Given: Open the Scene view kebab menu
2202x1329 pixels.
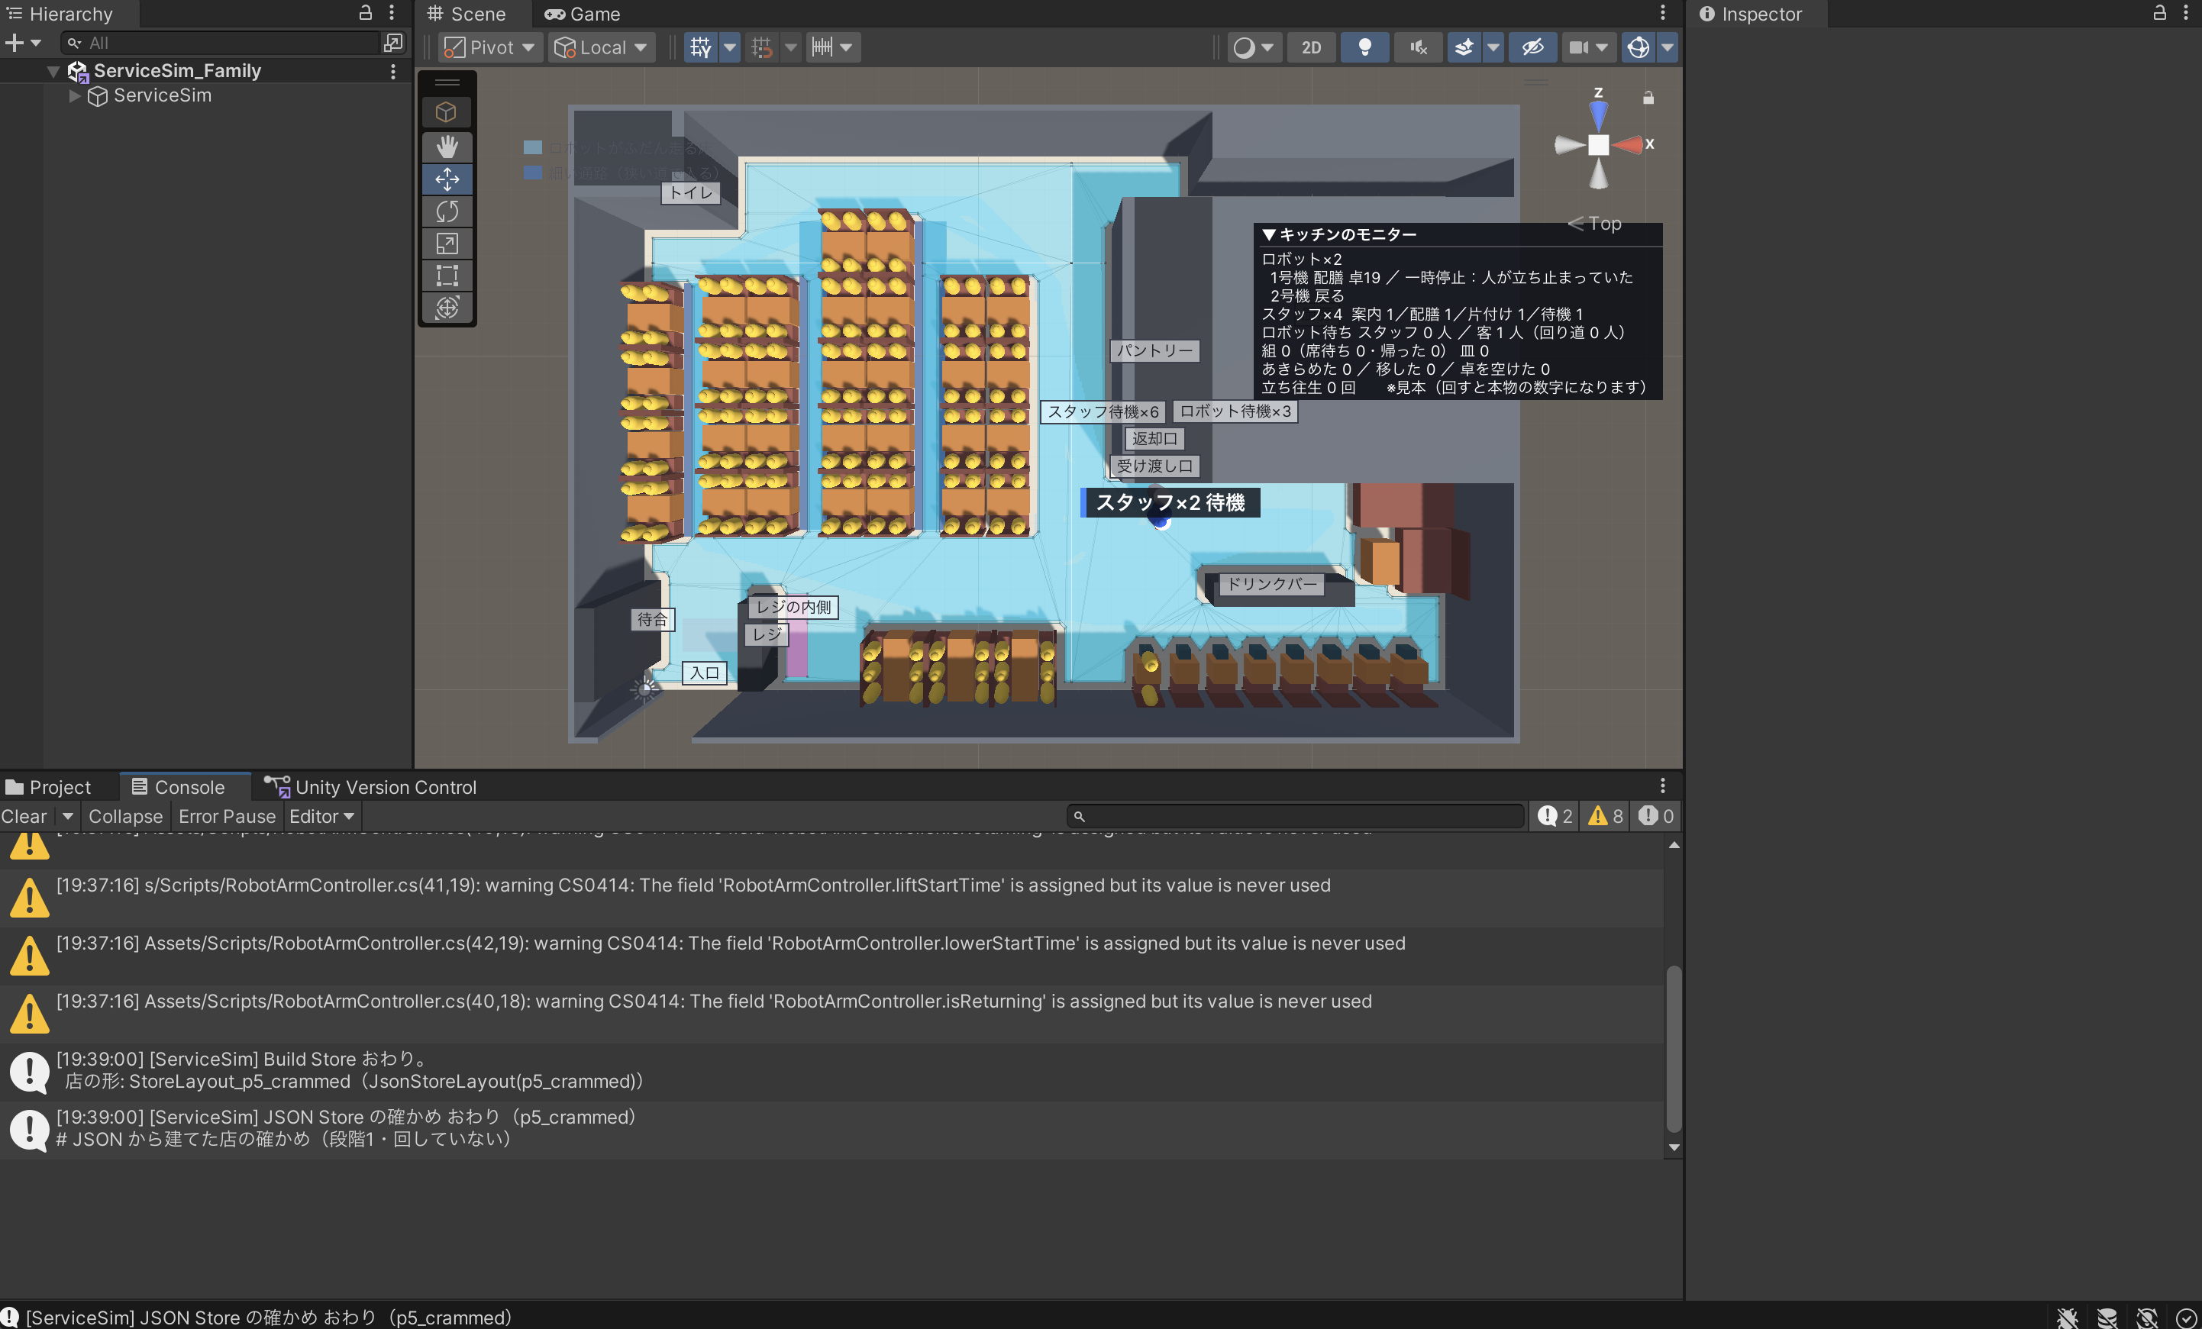Looking at the screenshot, I should [x=1662, y=12].
